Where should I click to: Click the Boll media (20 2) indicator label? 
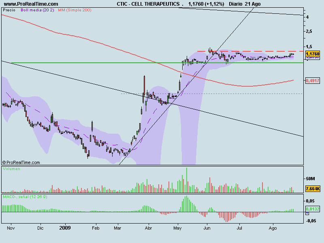coord(37,10)
